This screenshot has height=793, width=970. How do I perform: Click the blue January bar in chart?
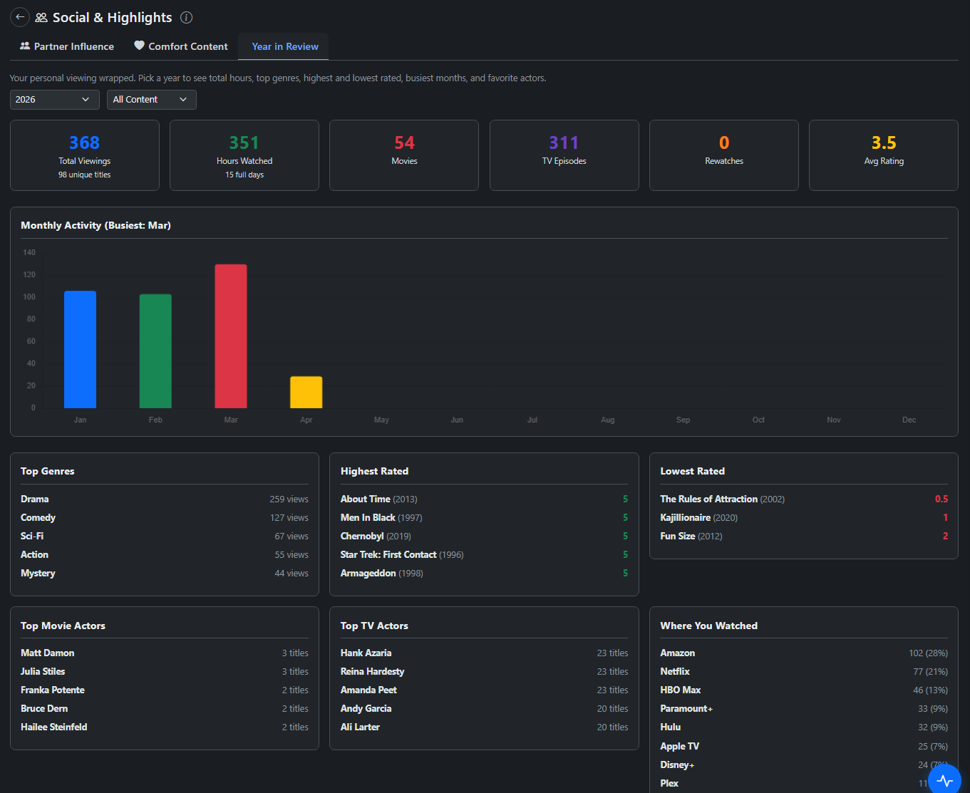click(80, 349)
